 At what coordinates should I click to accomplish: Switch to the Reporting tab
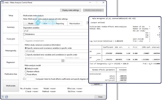coord(60,23)
